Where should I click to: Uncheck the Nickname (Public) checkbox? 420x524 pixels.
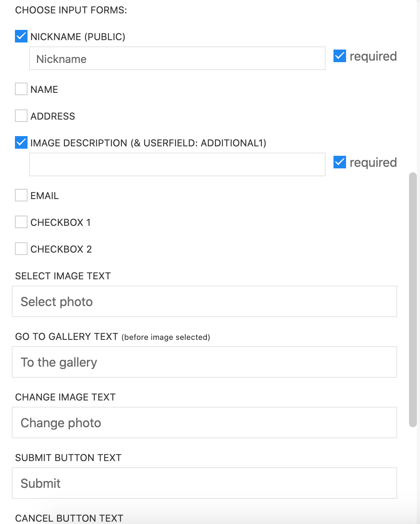pyautogui.click(x=21, y=36)
